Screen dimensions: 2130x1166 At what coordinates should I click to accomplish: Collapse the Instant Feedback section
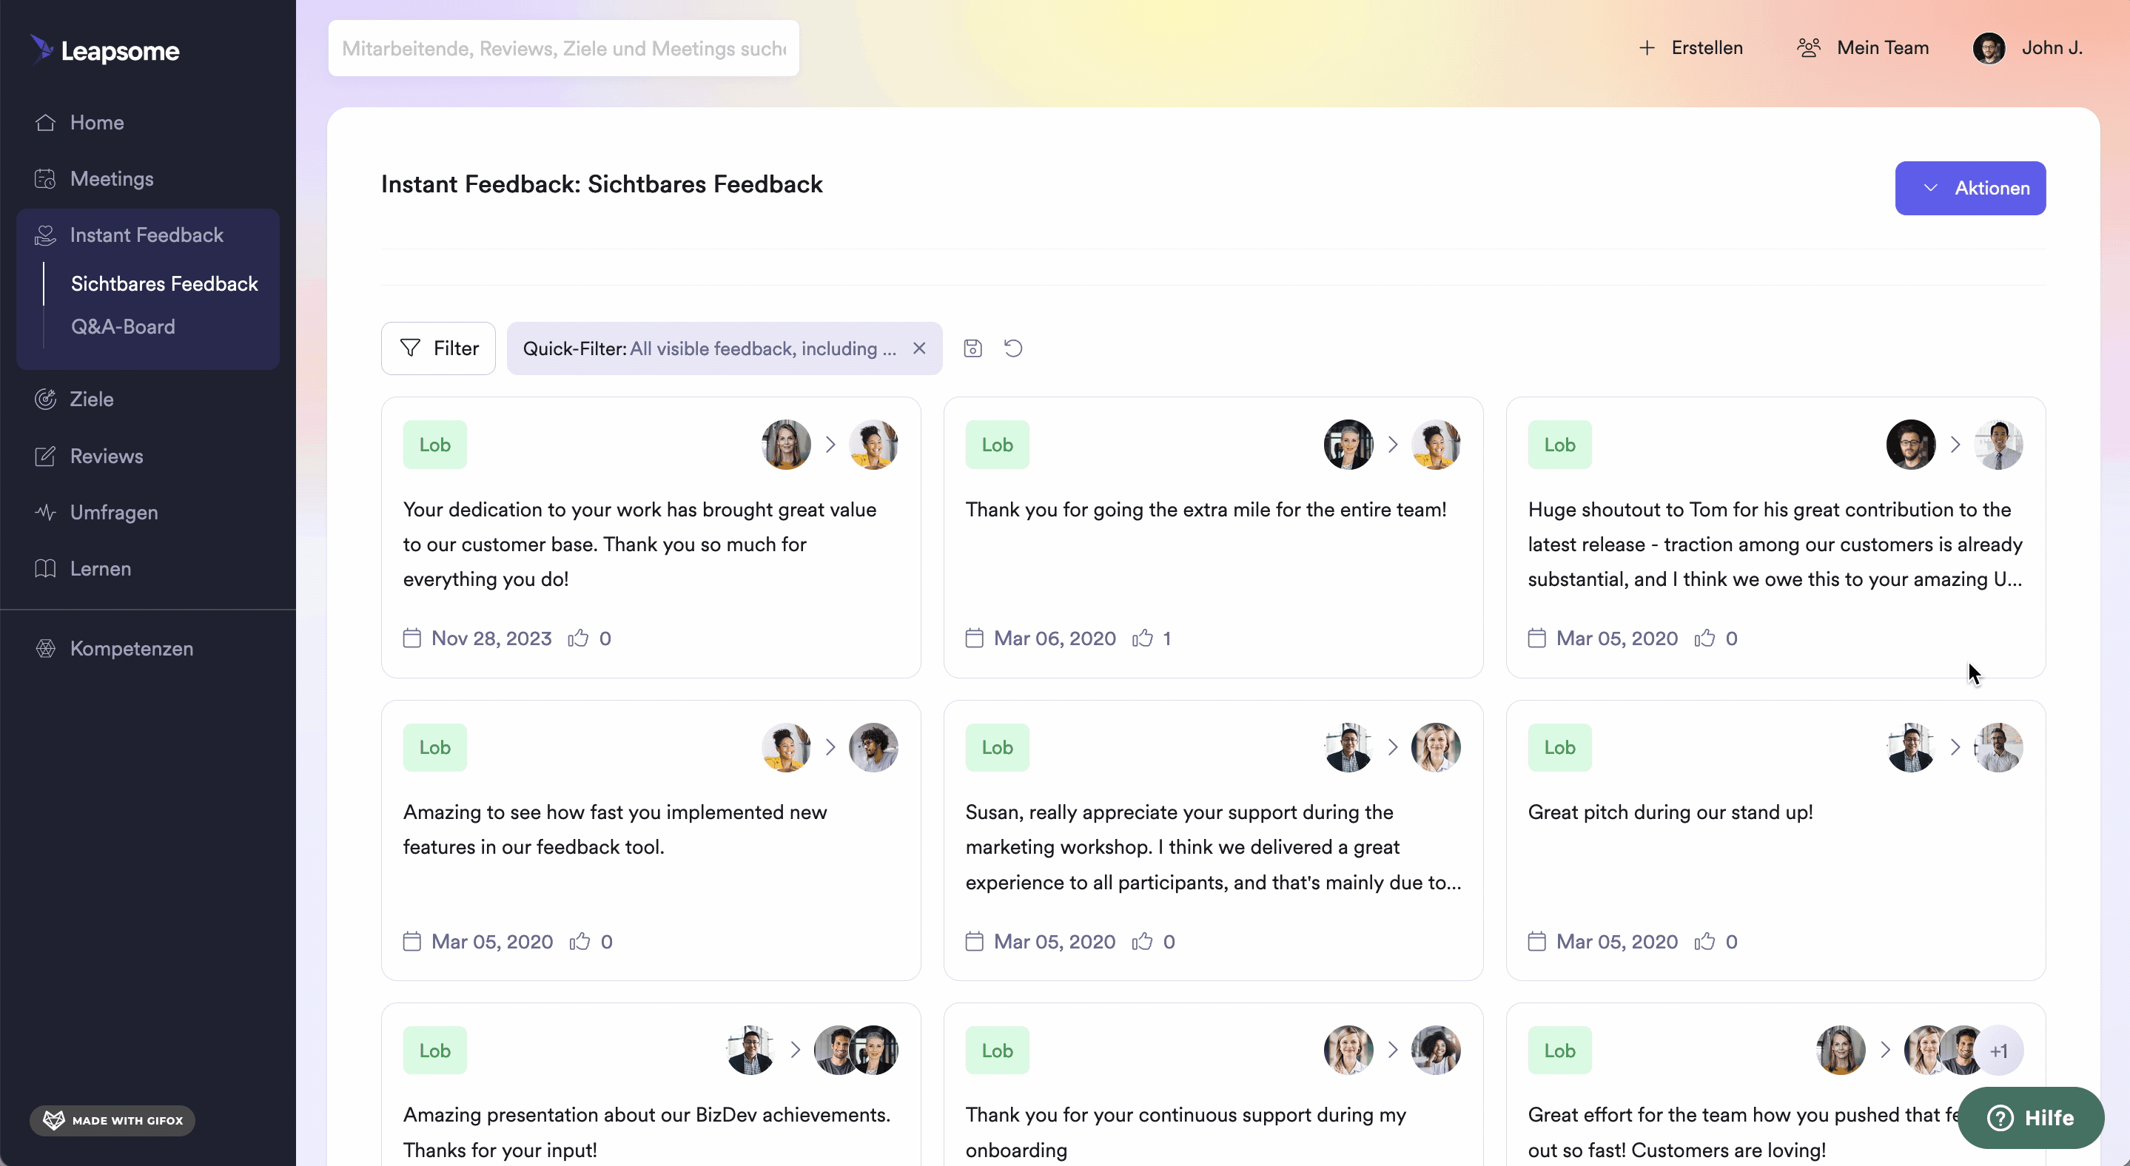148,235
